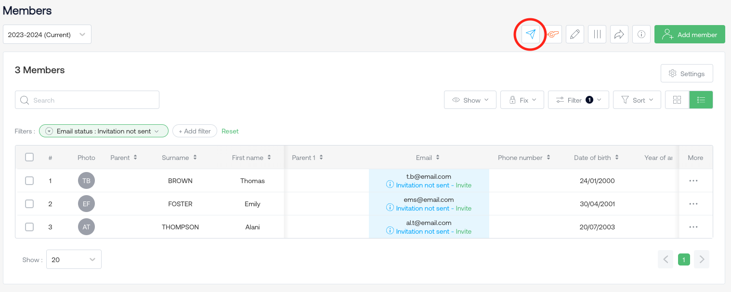Click the share arrow export icon
The width and height of the screenshot is (731, 292).
click(x=619, y=34)
